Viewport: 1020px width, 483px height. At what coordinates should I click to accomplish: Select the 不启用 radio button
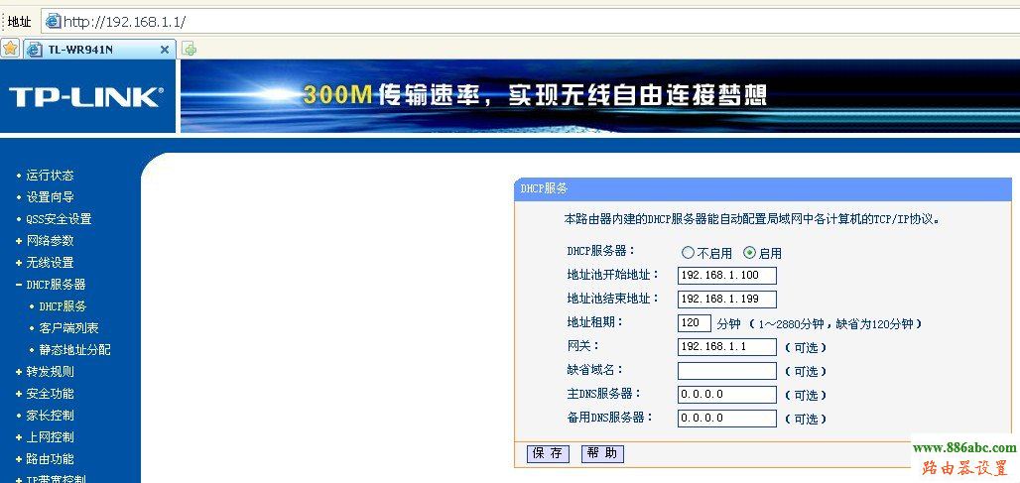(689, 253)
